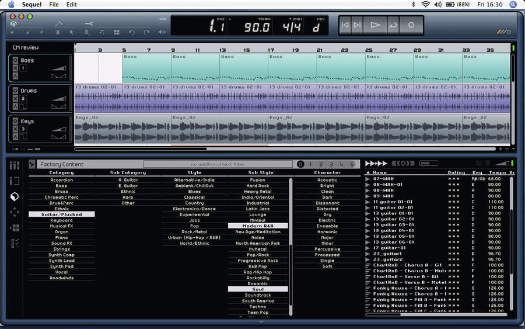Click the four-squares grid icon in top toolbar
The width and height of the screenshot is (525, 329).
(x=117, y=32)
